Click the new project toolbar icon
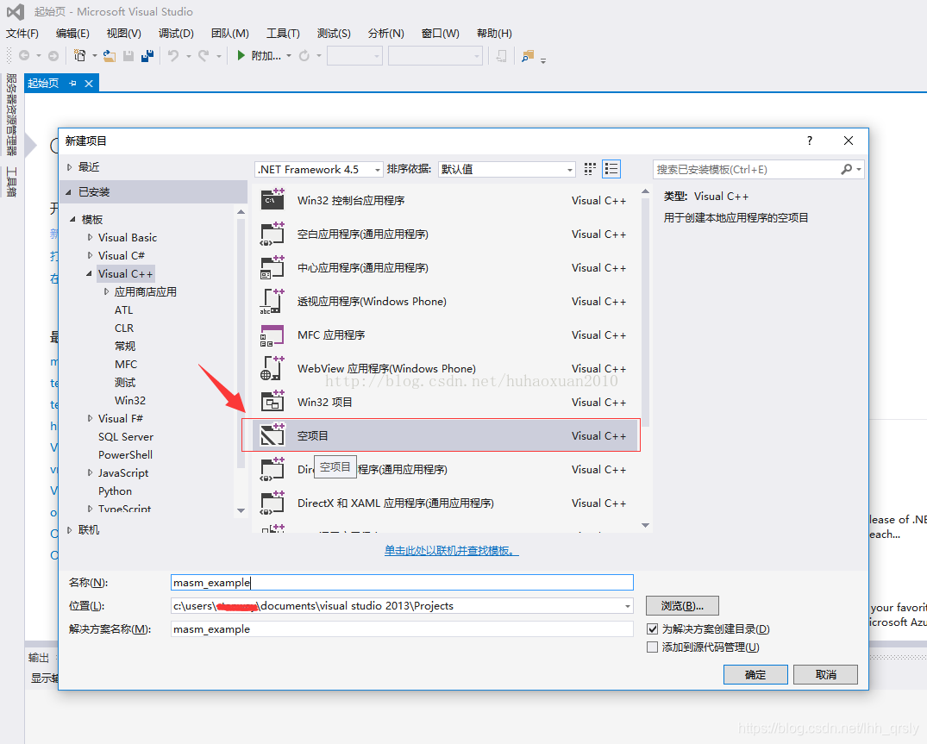This screenshot has width=927, height=744. [80, 55]
